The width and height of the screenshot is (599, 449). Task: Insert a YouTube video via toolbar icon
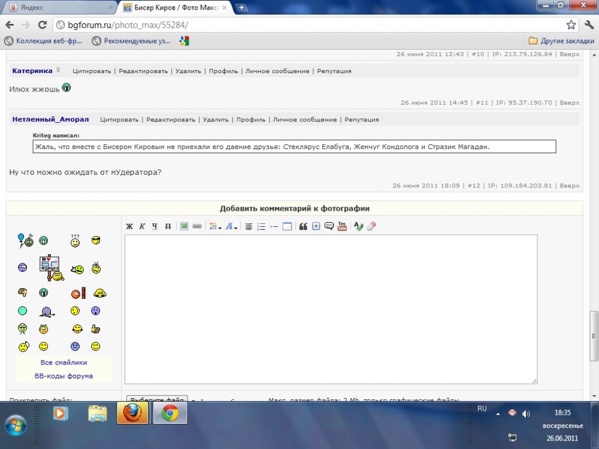[342, 226]
